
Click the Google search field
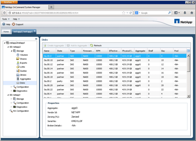154,13
